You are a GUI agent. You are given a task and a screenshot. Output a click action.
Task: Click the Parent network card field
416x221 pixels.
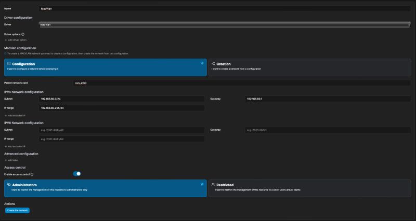pos(242,83)
